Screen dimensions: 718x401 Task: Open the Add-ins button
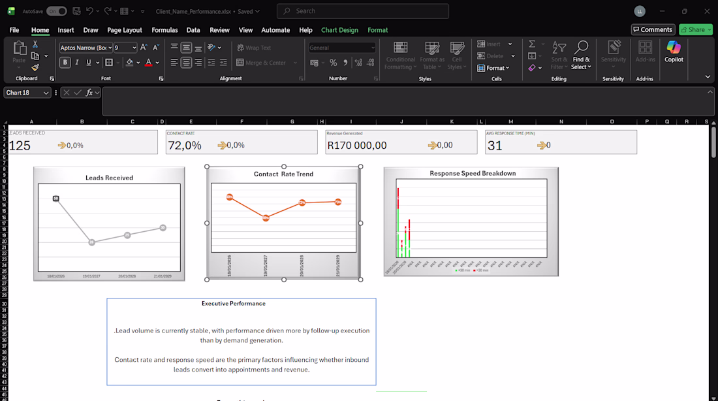(645, 52)
